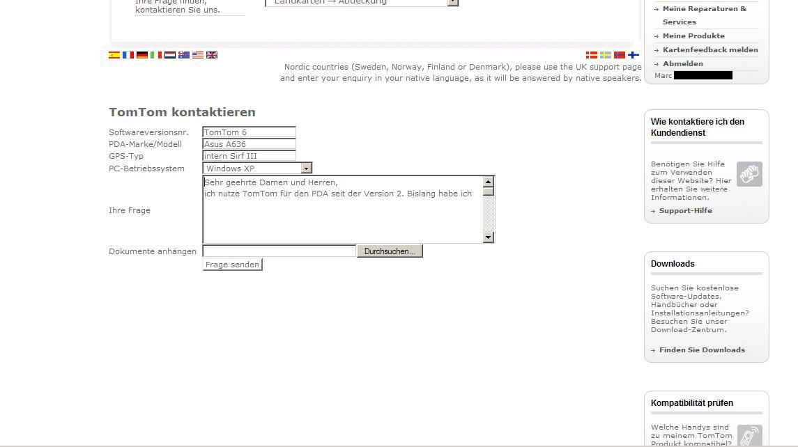Click the GPS-Typ input field
This screenshot has width=798, height=447.
point(249,156)
